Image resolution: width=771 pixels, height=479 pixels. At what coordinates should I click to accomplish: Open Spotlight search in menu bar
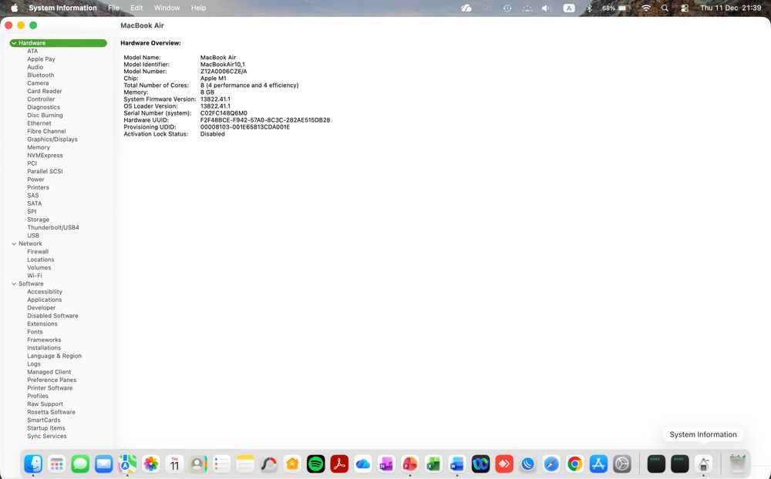665,8
